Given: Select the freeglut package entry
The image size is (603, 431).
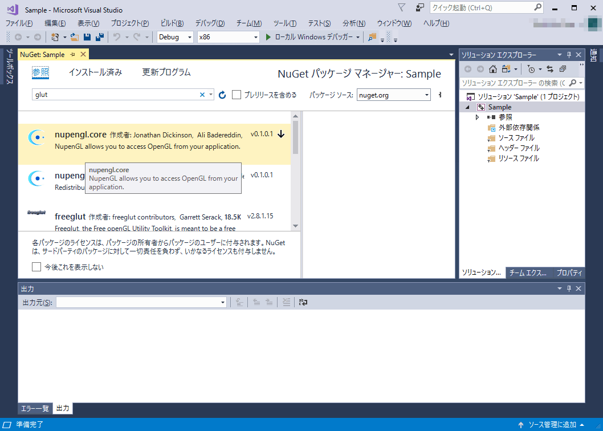Looking at the screenshot, I should tap(154, 218).
